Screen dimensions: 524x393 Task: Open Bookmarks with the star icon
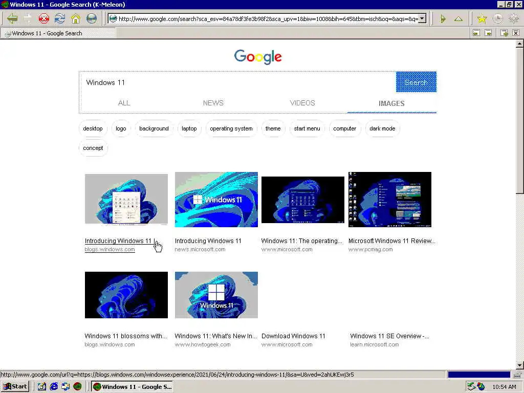click(482, 19)
